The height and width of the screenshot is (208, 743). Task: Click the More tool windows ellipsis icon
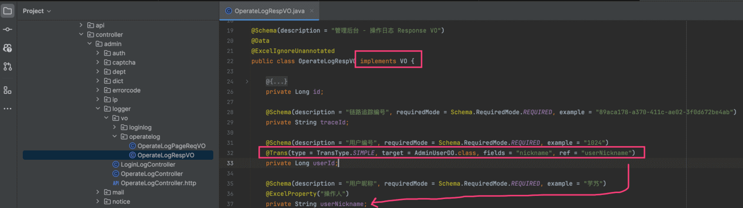(7, 109)
